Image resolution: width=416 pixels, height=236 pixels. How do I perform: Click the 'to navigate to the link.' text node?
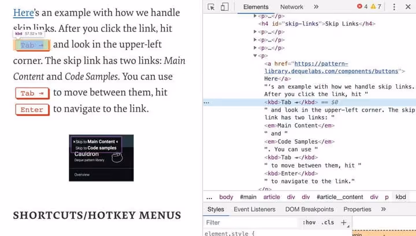[309, 181]
